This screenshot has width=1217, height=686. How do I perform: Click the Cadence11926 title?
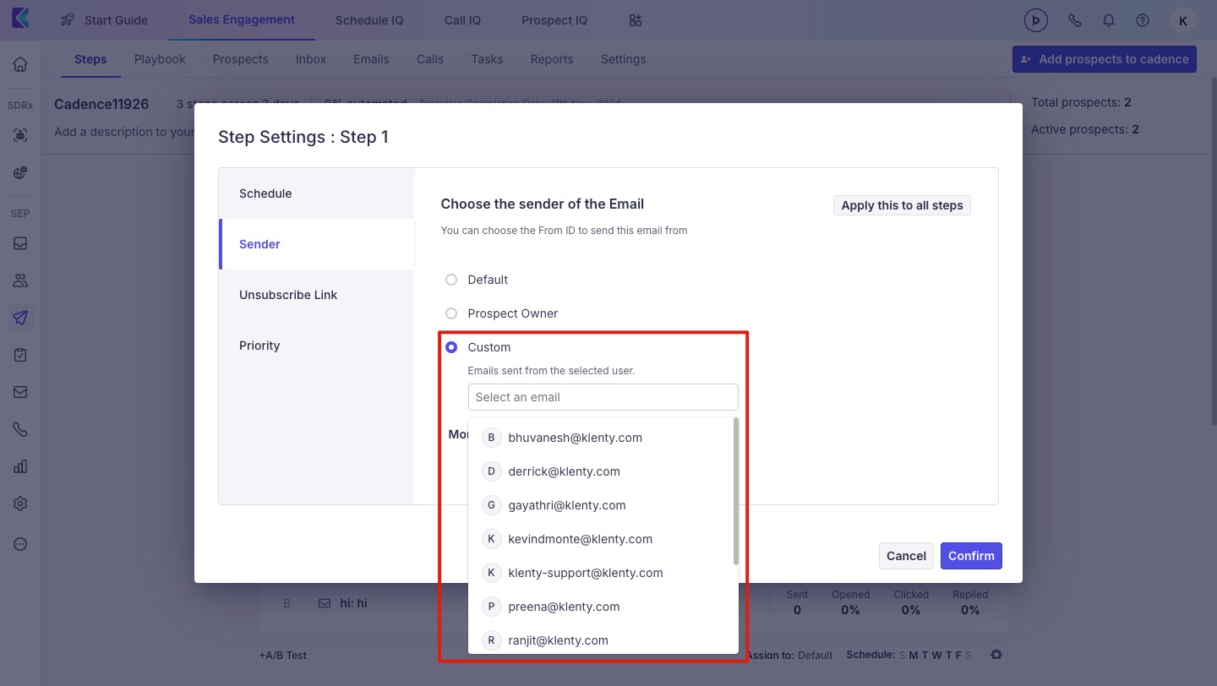[x=101, y=104]
